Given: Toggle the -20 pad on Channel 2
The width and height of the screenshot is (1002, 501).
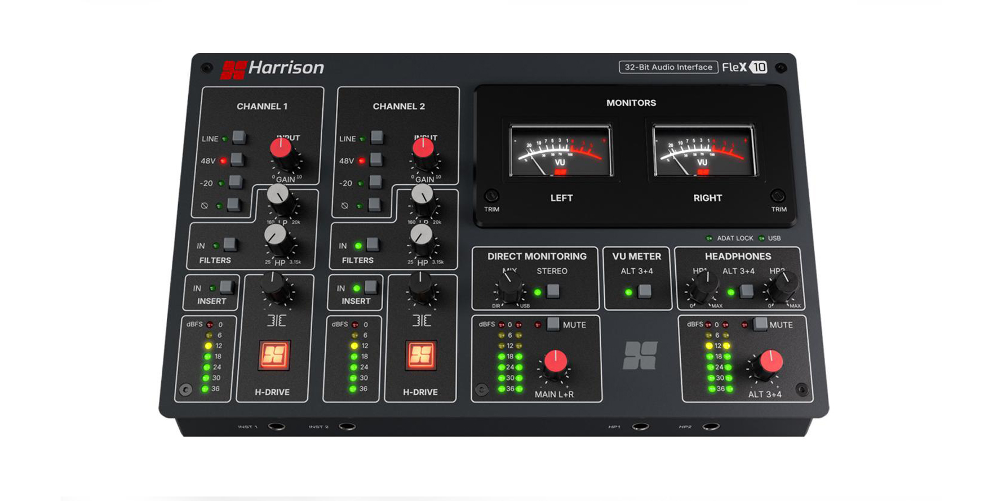Looking at the screenshot, I should click(375, 181).
